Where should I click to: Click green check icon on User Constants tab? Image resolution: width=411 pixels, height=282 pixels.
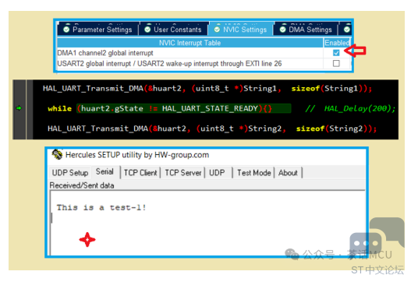[147, 30]
